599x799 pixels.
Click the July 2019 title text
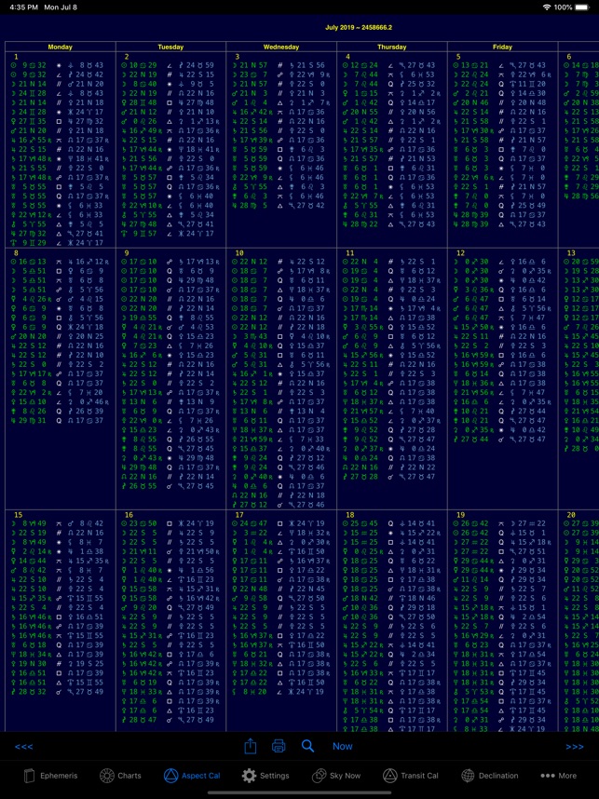(x=359, y=28)
